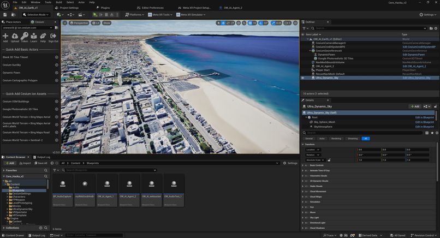Click Edit DynamicPawn link in Outliner
The image size is (440, 238).
[x=414, y=55]
